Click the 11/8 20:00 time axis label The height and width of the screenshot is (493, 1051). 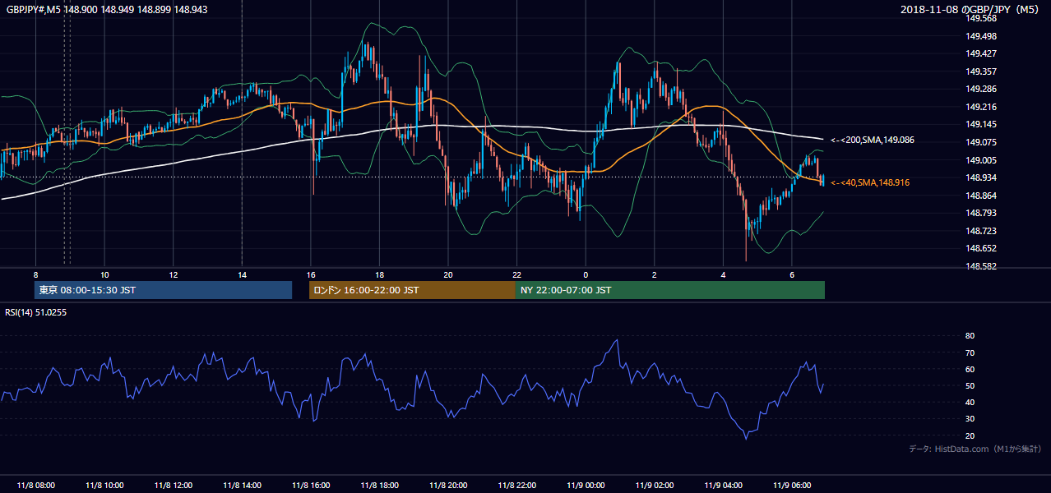click(x=448, y=486)
